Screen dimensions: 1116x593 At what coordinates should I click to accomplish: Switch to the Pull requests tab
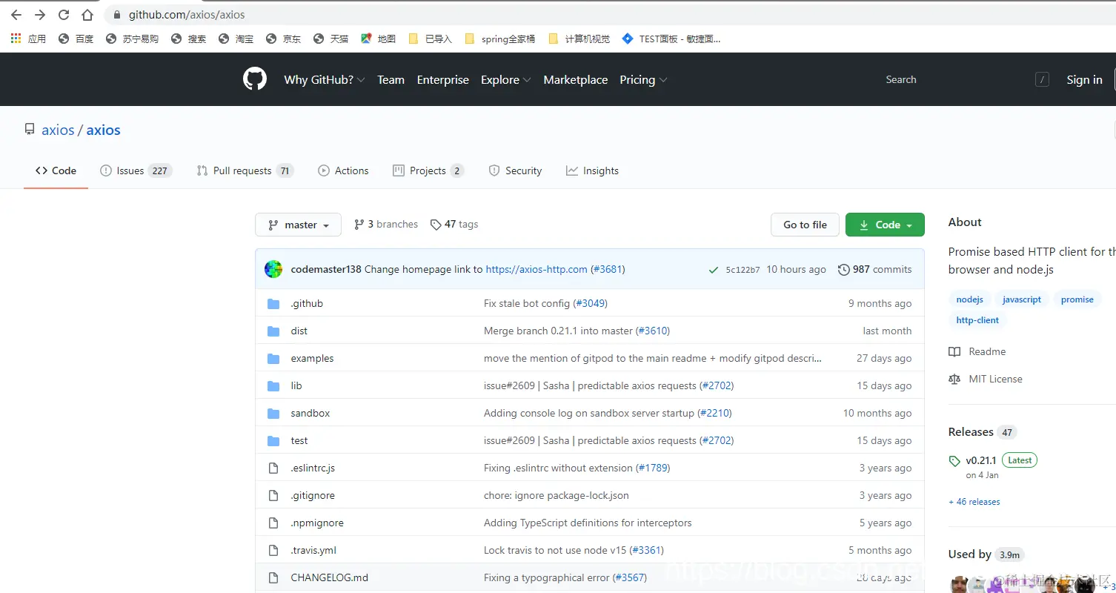245,170
